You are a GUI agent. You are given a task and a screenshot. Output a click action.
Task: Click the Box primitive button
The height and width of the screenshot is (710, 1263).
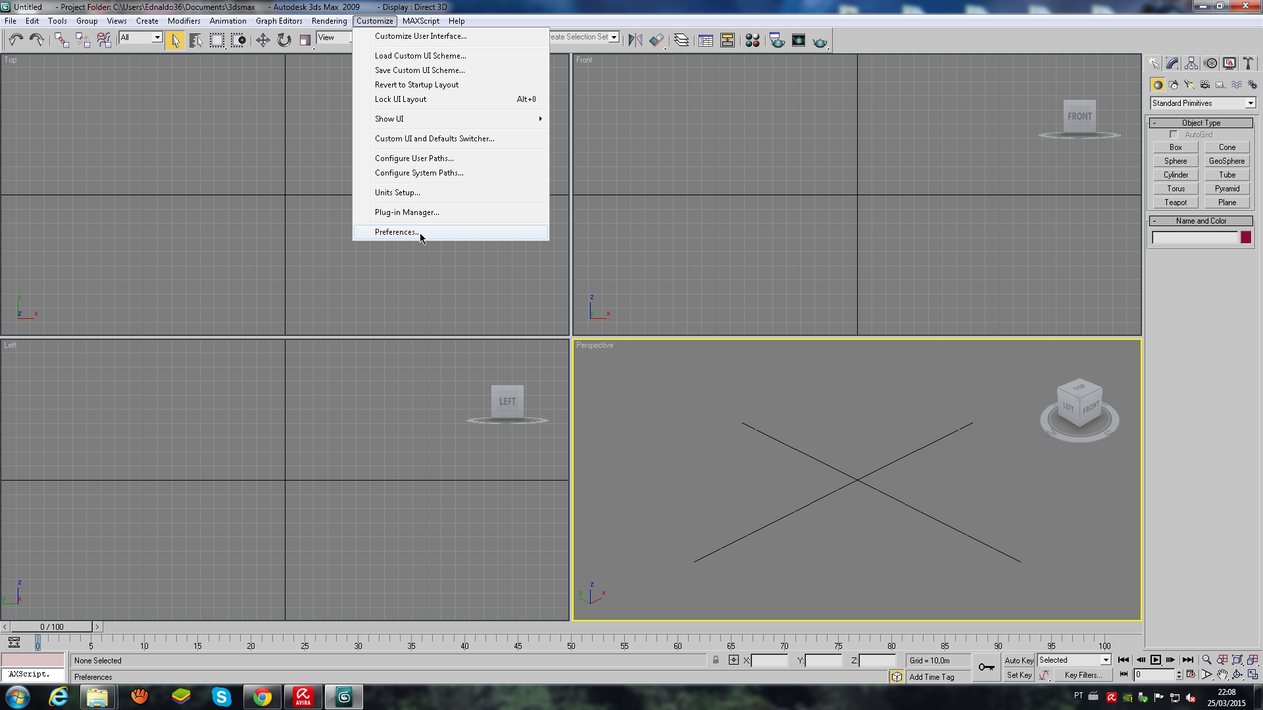point(1176,147)
